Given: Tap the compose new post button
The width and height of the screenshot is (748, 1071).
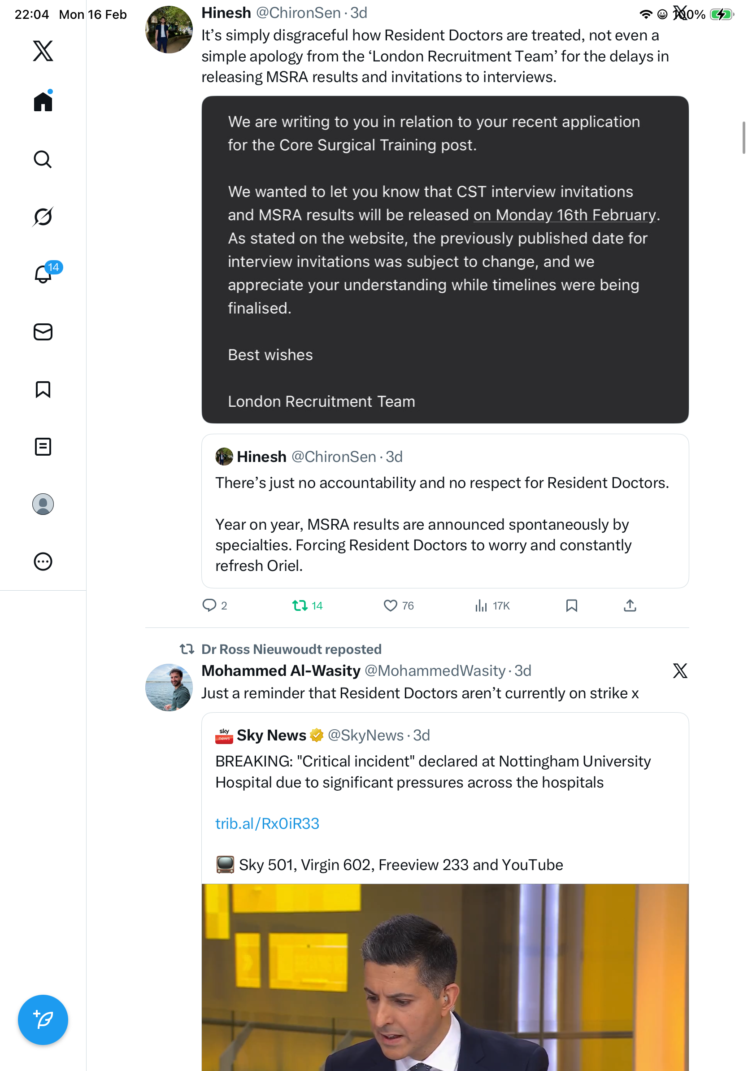Looking at the screenshot, I should (x=43, y=1020).
